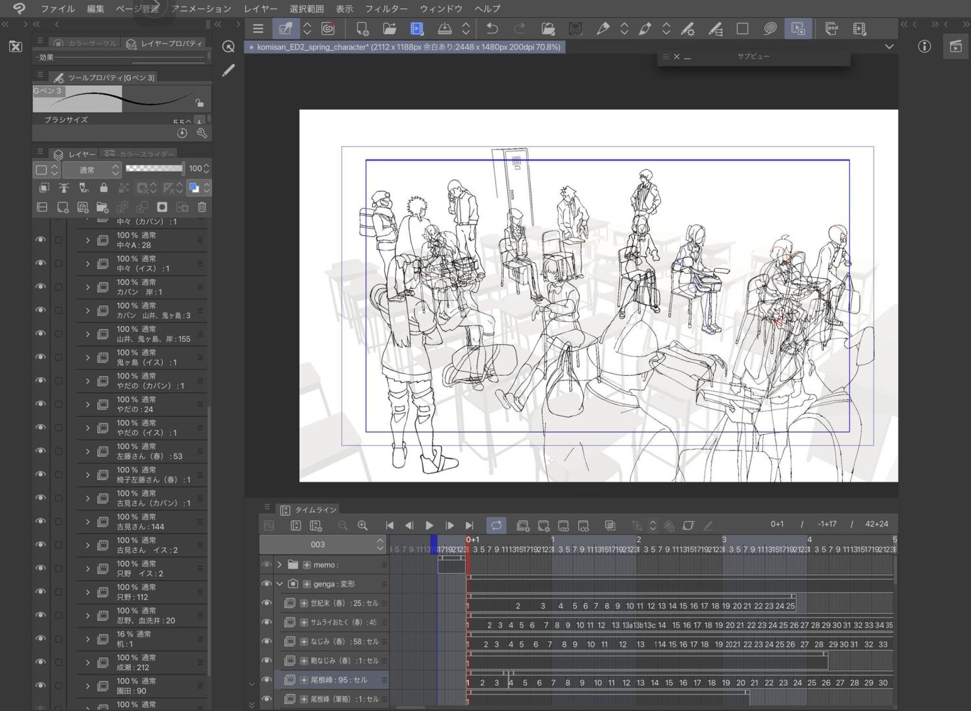Select the G-pen 3 brush stroke preview
Viewport: 971px width, 711px height.
122,99
